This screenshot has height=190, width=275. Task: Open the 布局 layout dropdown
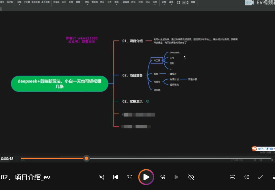(x=164, y=3)
